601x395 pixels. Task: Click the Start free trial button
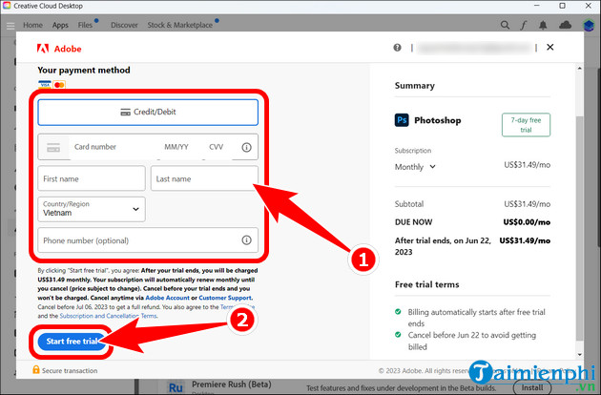72,342
